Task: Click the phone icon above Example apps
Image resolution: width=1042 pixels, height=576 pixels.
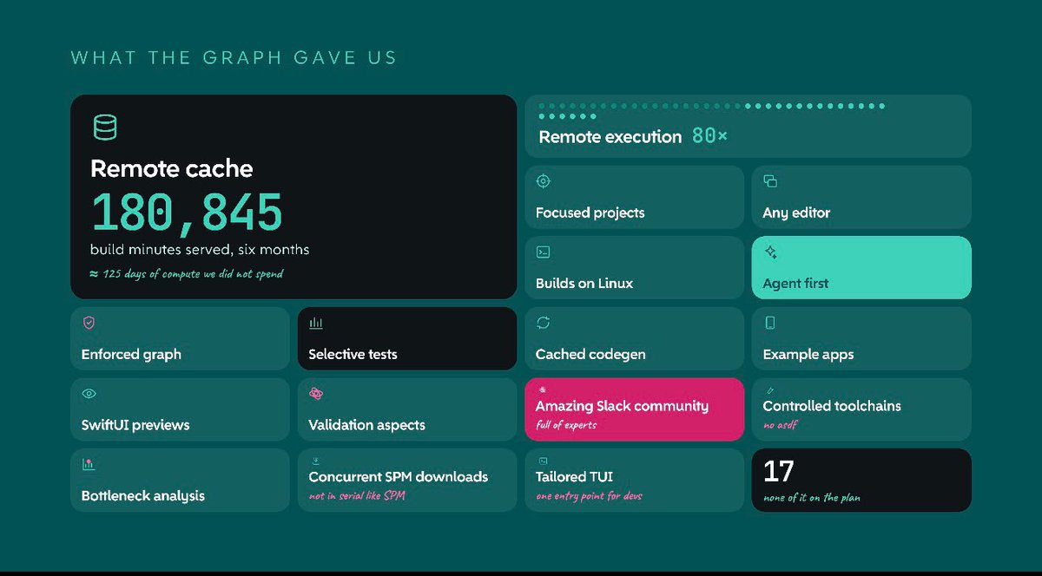Action: [x=770, y=323]
